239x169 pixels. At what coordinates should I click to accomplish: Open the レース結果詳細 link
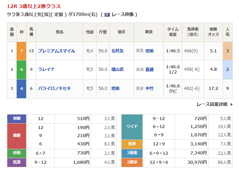click(x=212, y=104)
